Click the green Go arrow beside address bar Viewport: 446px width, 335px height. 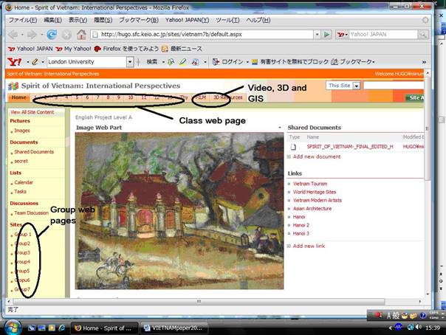tap(327, 35)
